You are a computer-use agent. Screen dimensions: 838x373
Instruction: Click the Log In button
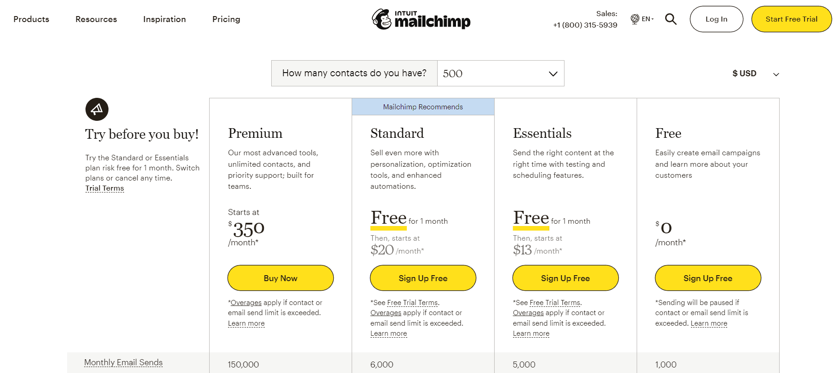click(x=716, y=19)
